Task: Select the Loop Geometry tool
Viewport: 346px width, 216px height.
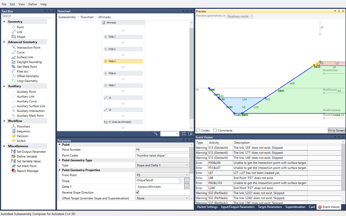Action: [x=27, y=81]
